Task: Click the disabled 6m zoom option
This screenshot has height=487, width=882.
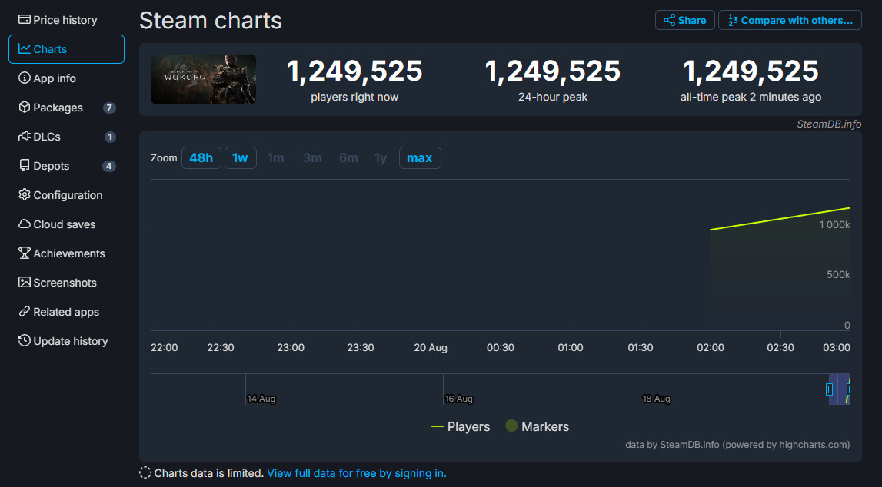Action: coord(348,157)
